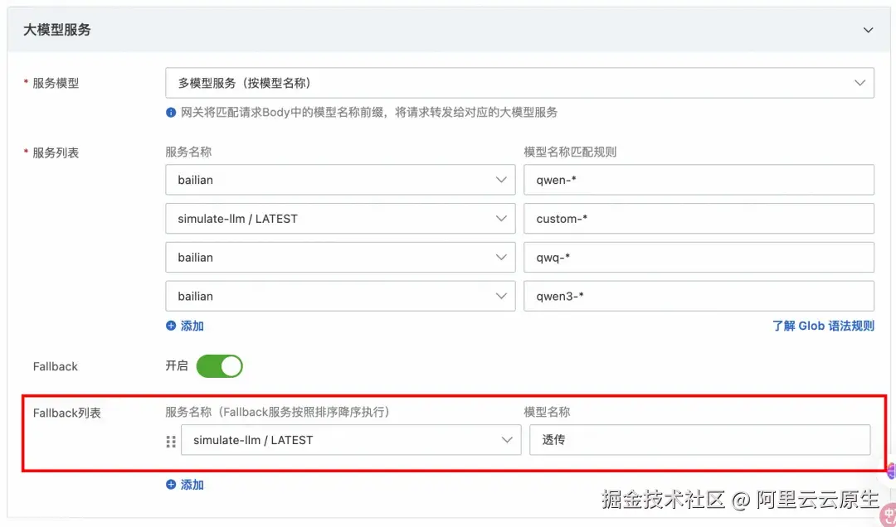Open the first bailian service name dropdown
Image resolution: width=896 pixels, height=527 pixels.
[x=340, y=180]
